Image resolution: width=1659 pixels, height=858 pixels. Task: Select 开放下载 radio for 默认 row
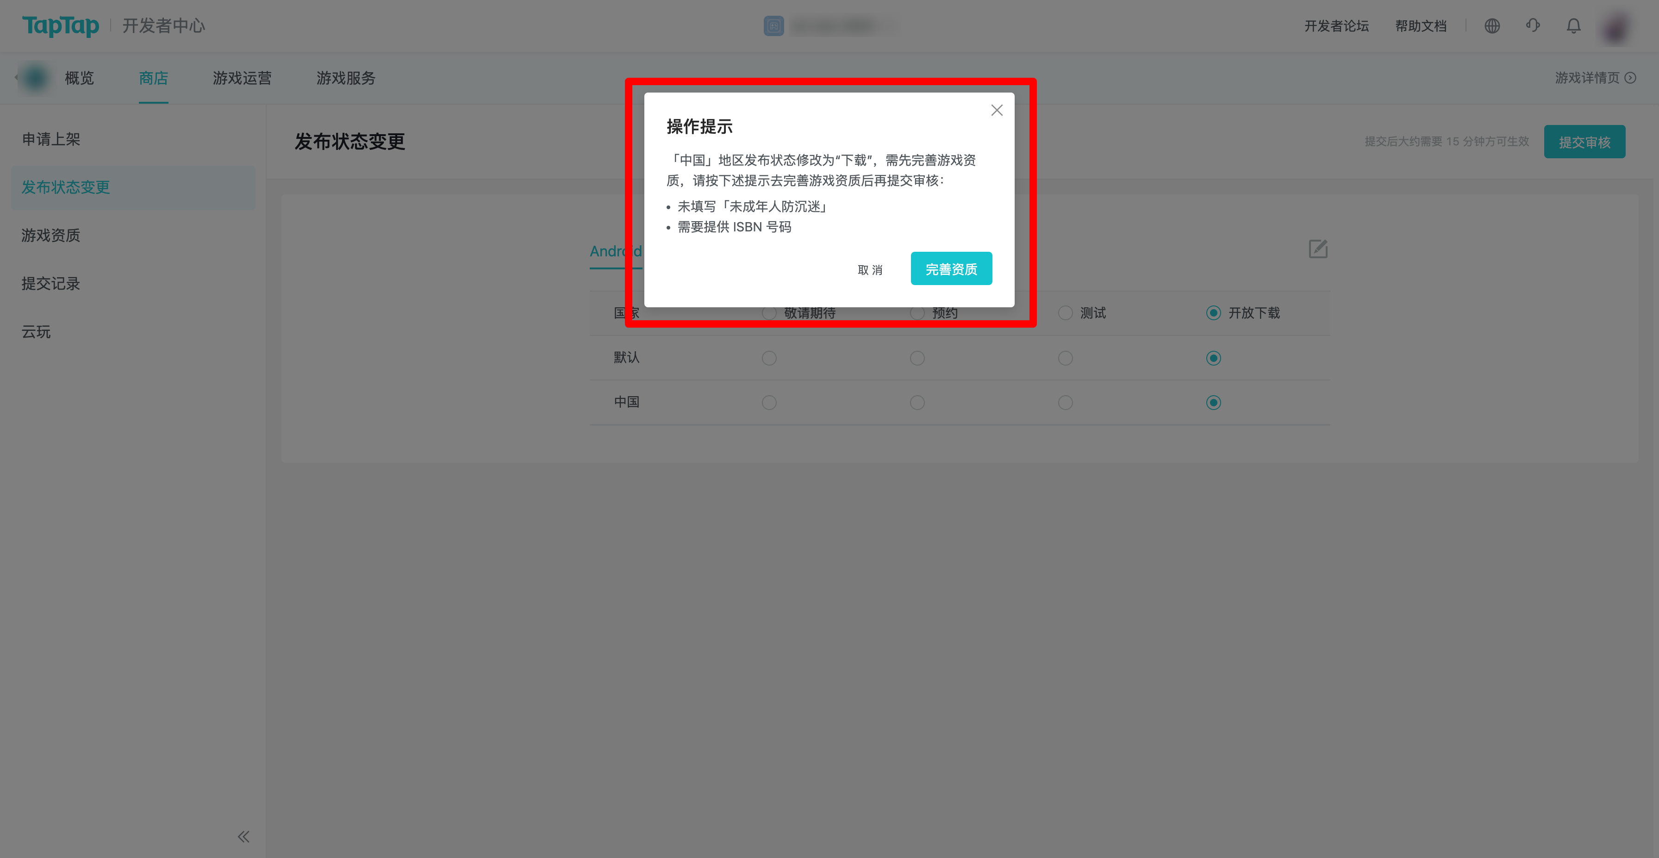point(1213,358)
